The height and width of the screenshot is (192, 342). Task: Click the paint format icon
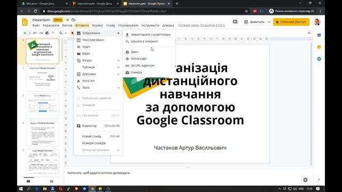click(53, 33)
